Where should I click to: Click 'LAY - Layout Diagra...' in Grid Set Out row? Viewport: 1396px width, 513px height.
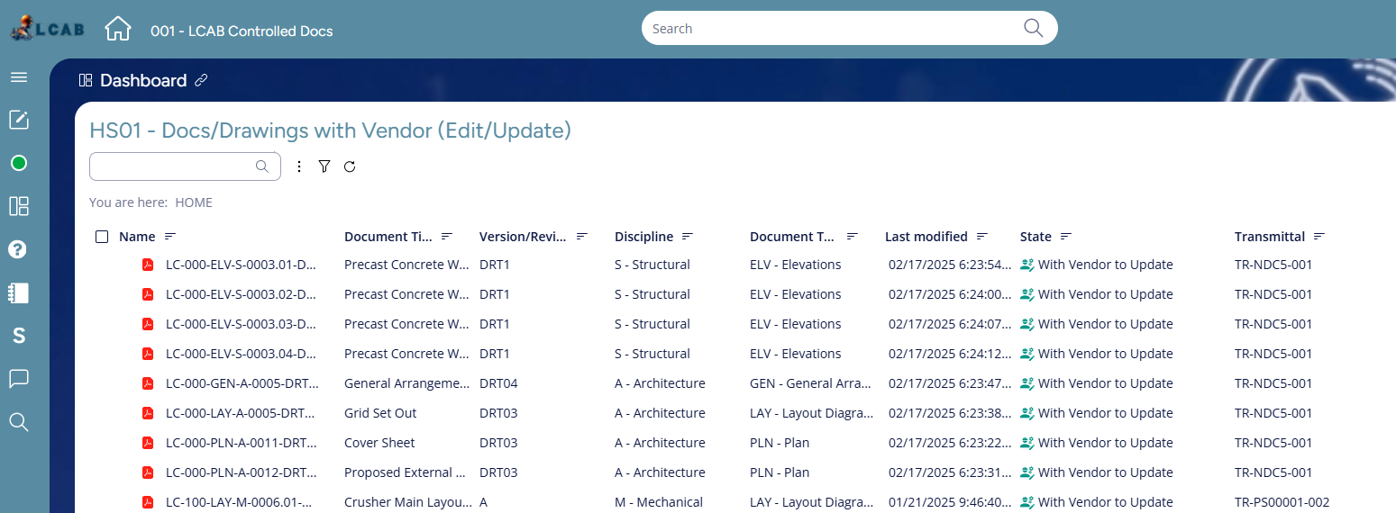[x=812, y=413]
